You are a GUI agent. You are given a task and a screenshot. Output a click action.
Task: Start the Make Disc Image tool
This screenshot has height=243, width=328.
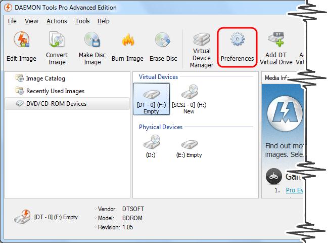click(92, 48)
